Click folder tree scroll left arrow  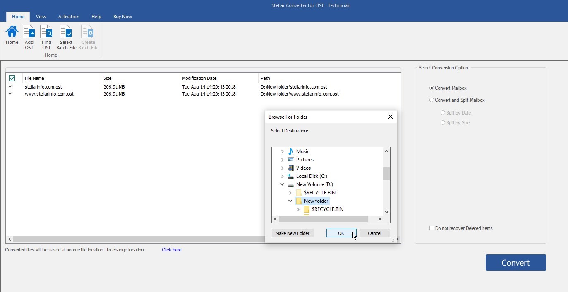click(x=275, y=219)
